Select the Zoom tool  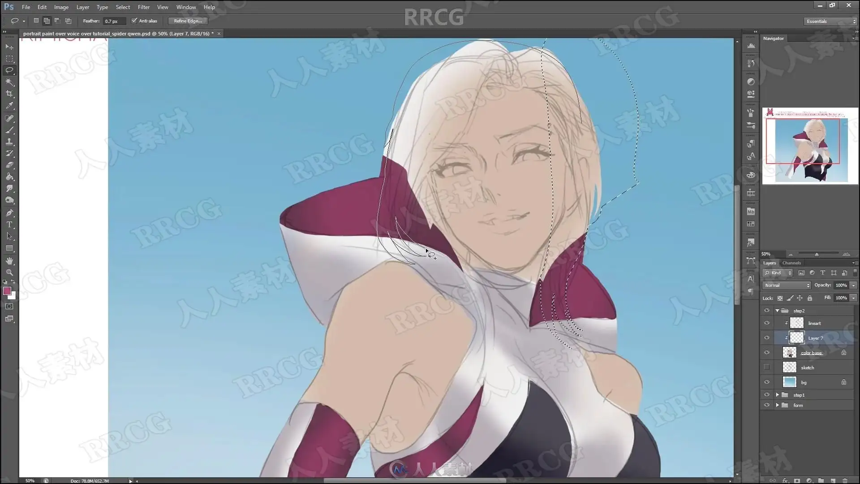(x=9, y=272)
